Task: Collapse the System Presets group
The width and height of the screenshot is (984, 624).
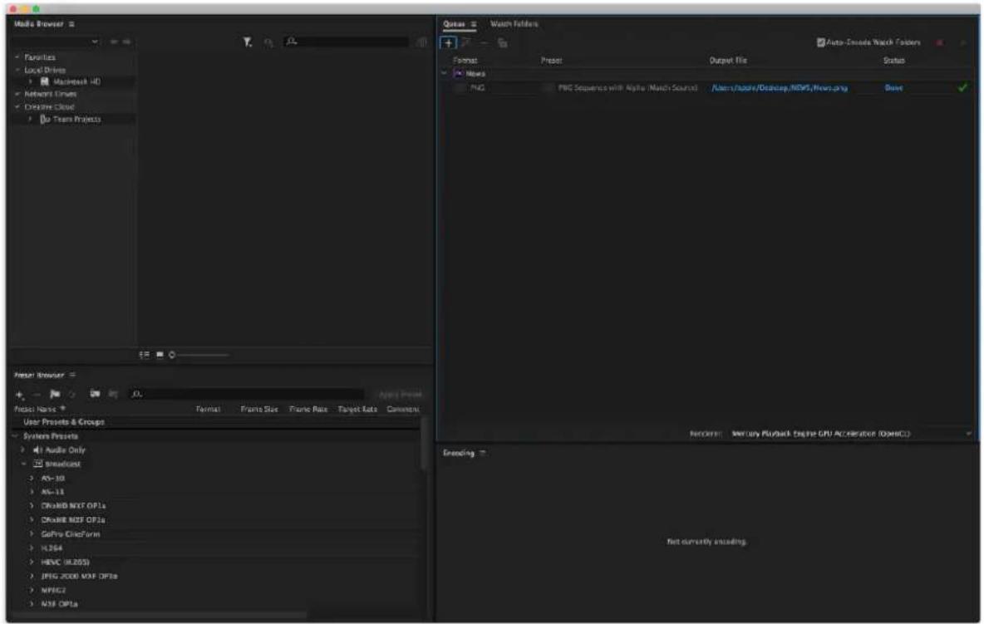Action: tap(16, 436)
